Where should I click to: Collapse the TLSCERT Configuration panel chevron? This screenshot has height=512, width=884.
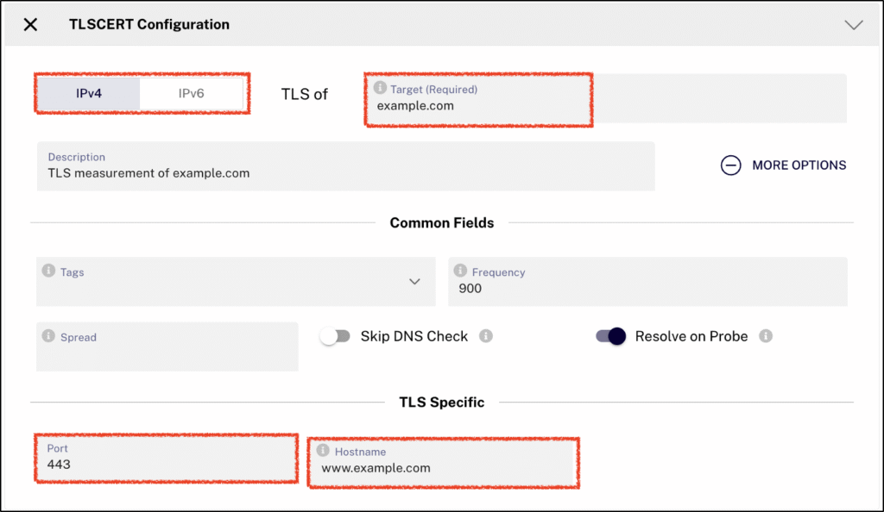[x=853, y=25]
